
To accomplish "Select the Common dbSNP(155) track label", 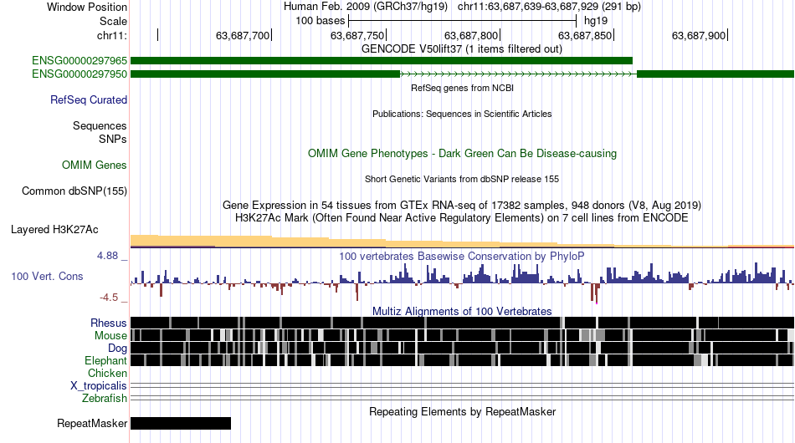I will [74, 191].
